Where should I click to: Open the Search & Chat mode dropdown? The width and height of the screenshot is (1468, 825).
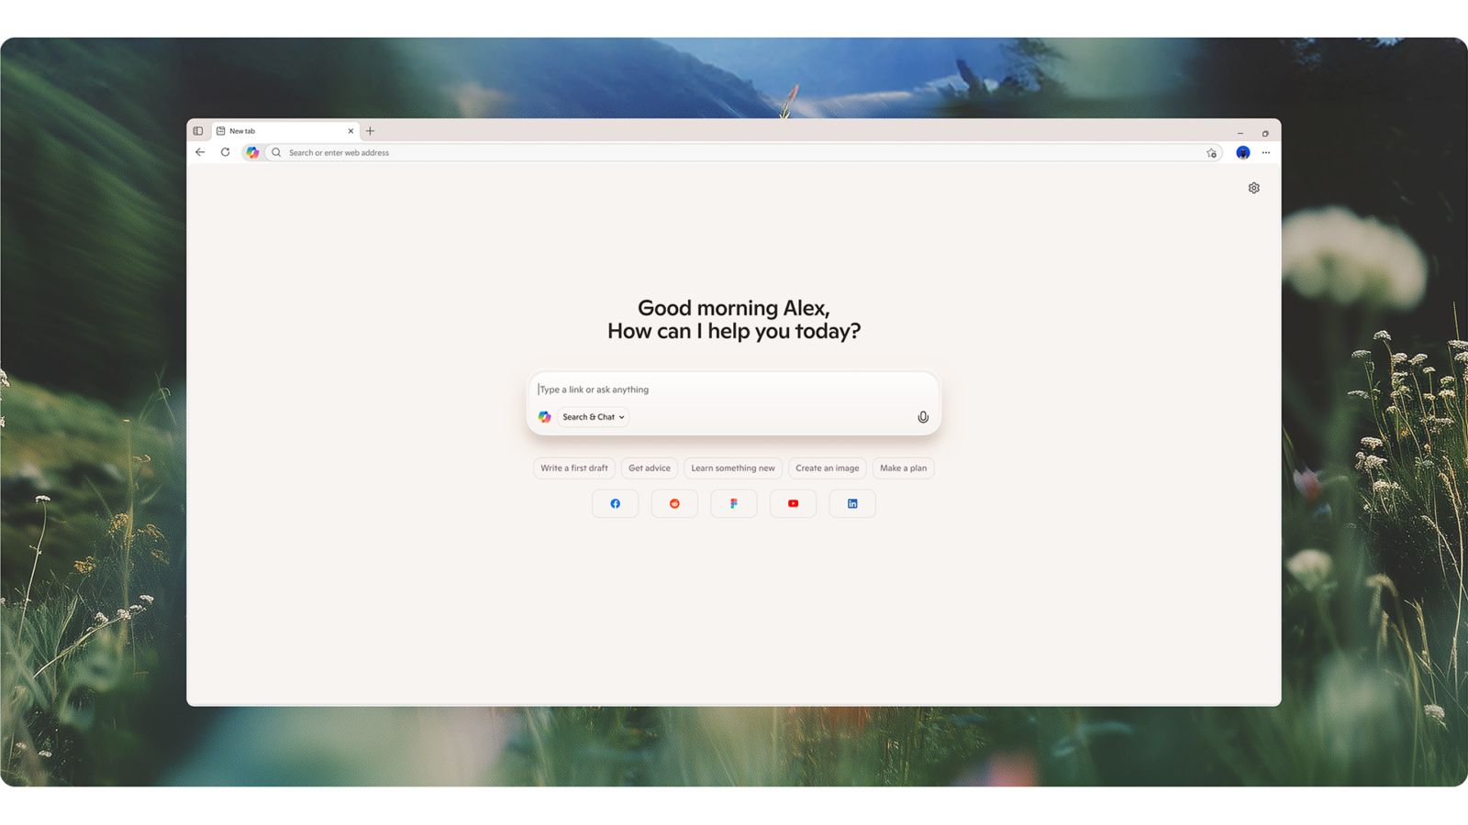592,417
